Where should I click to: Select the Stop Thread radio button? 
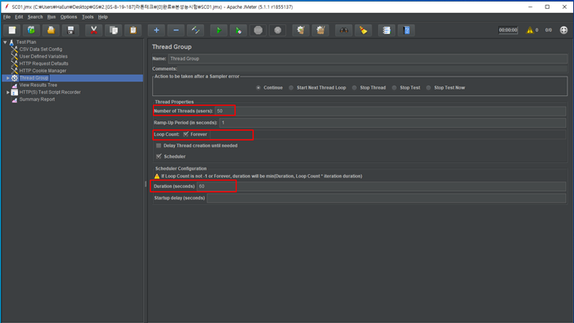pos(354,88)
